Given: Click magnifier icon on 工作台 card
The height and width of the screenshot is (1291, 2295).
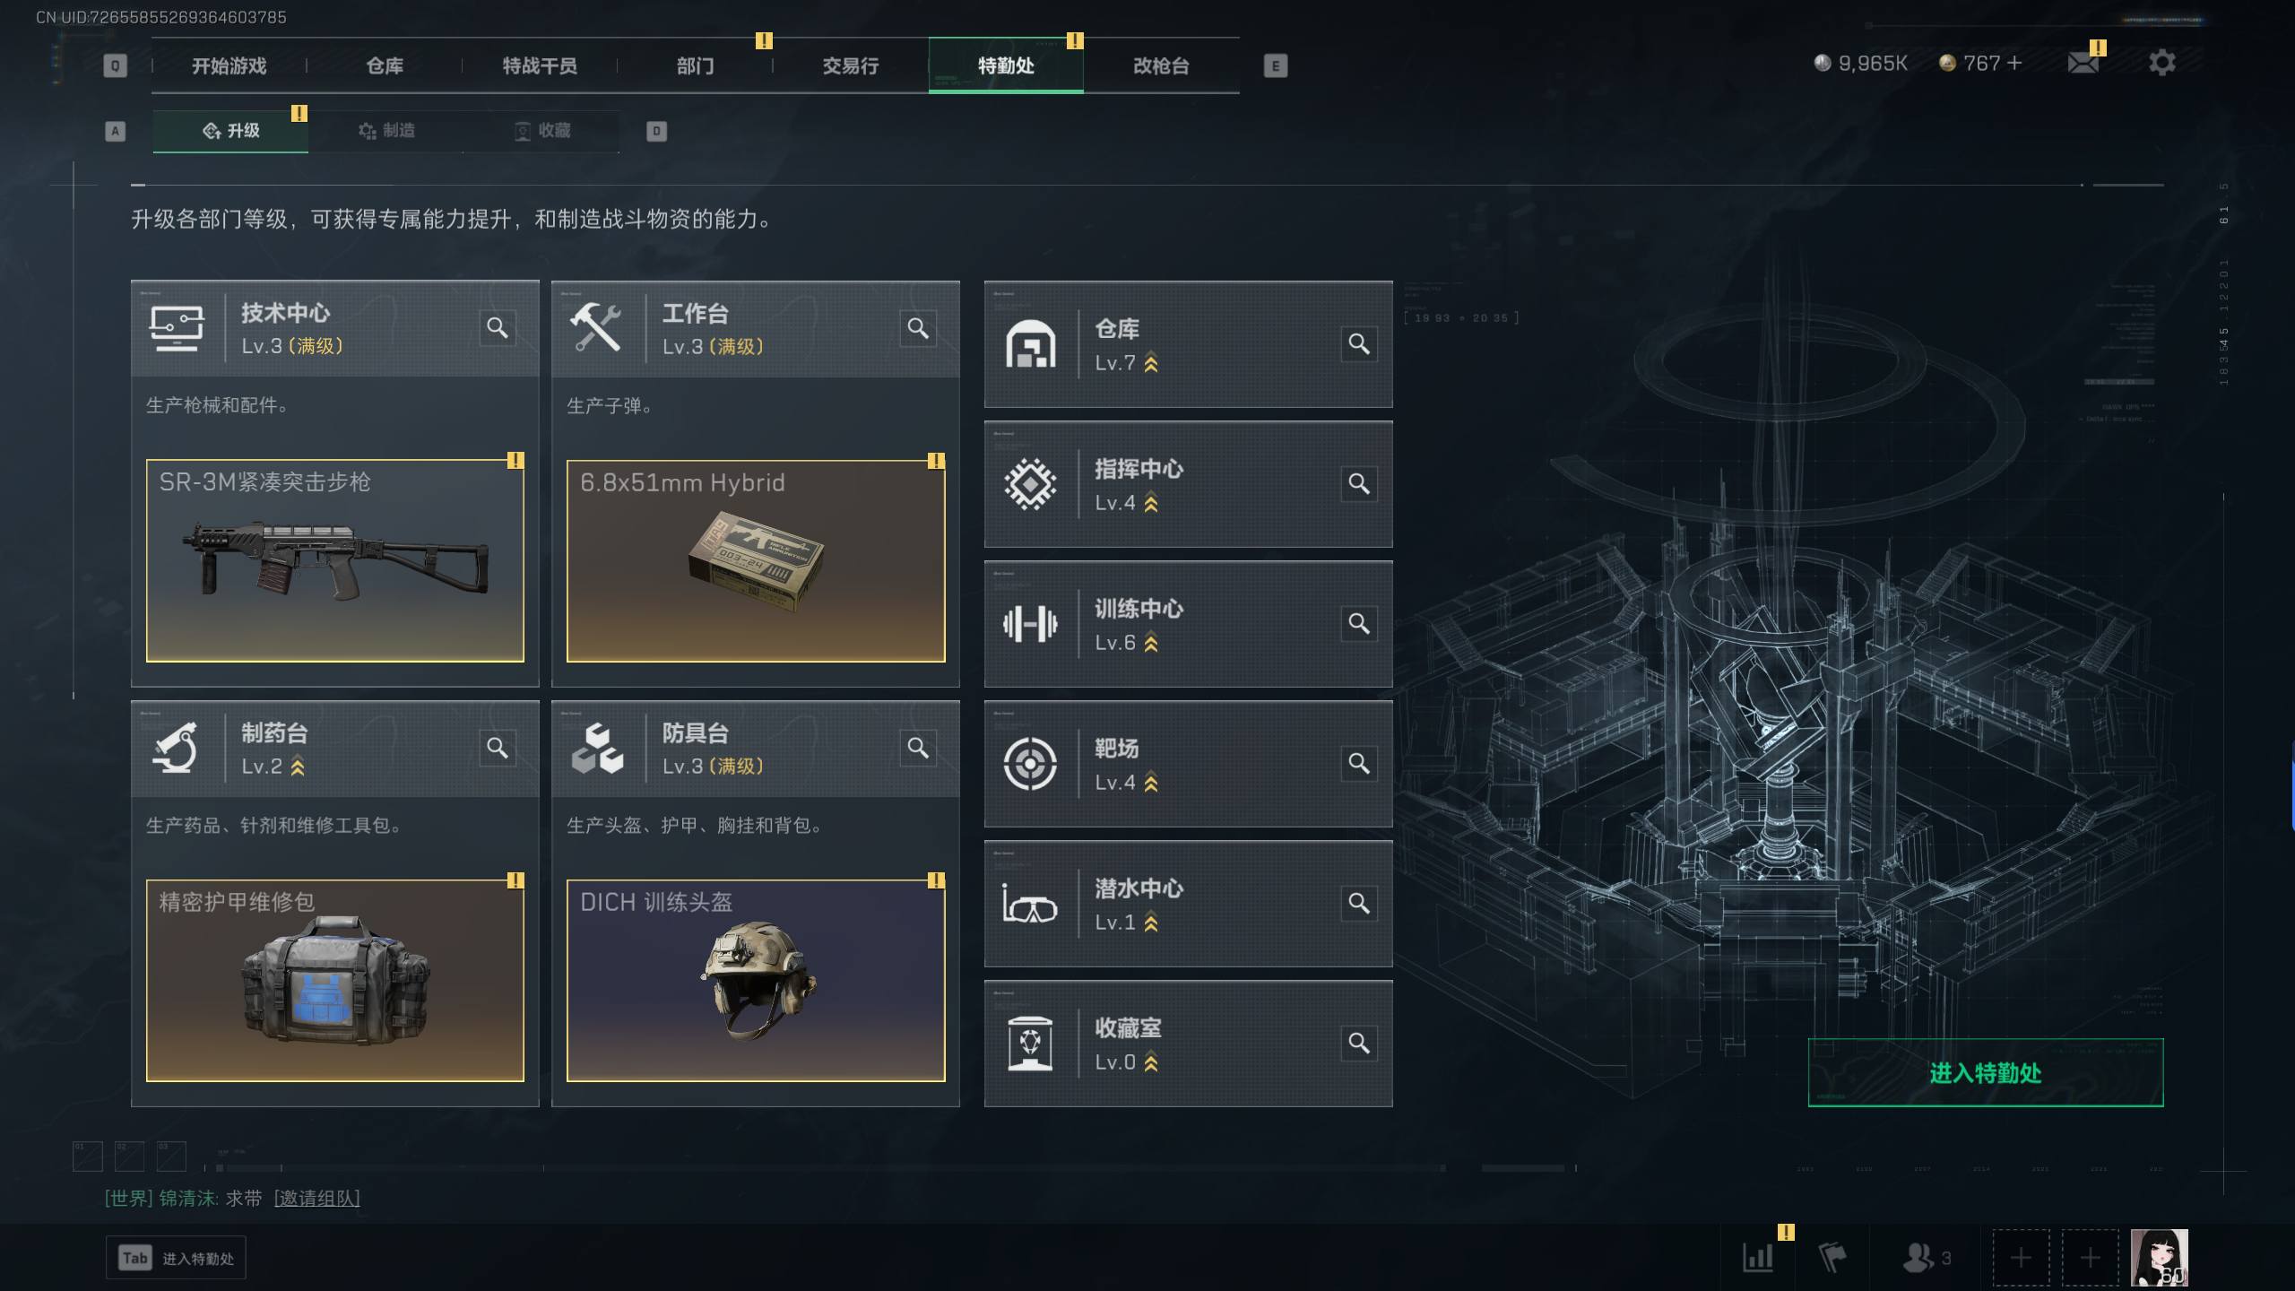Looking at the screenshot, I should point(918,328).
